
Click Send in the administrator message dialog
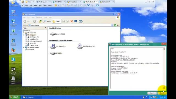(x=152, y=93)
